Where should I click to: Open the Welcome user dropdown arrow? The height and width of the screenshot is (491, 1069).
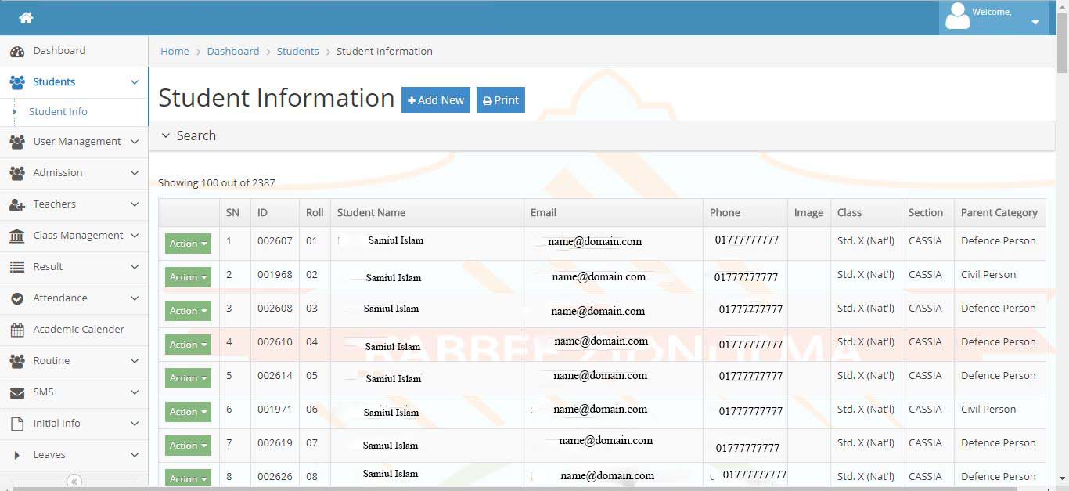[1035, 23]
